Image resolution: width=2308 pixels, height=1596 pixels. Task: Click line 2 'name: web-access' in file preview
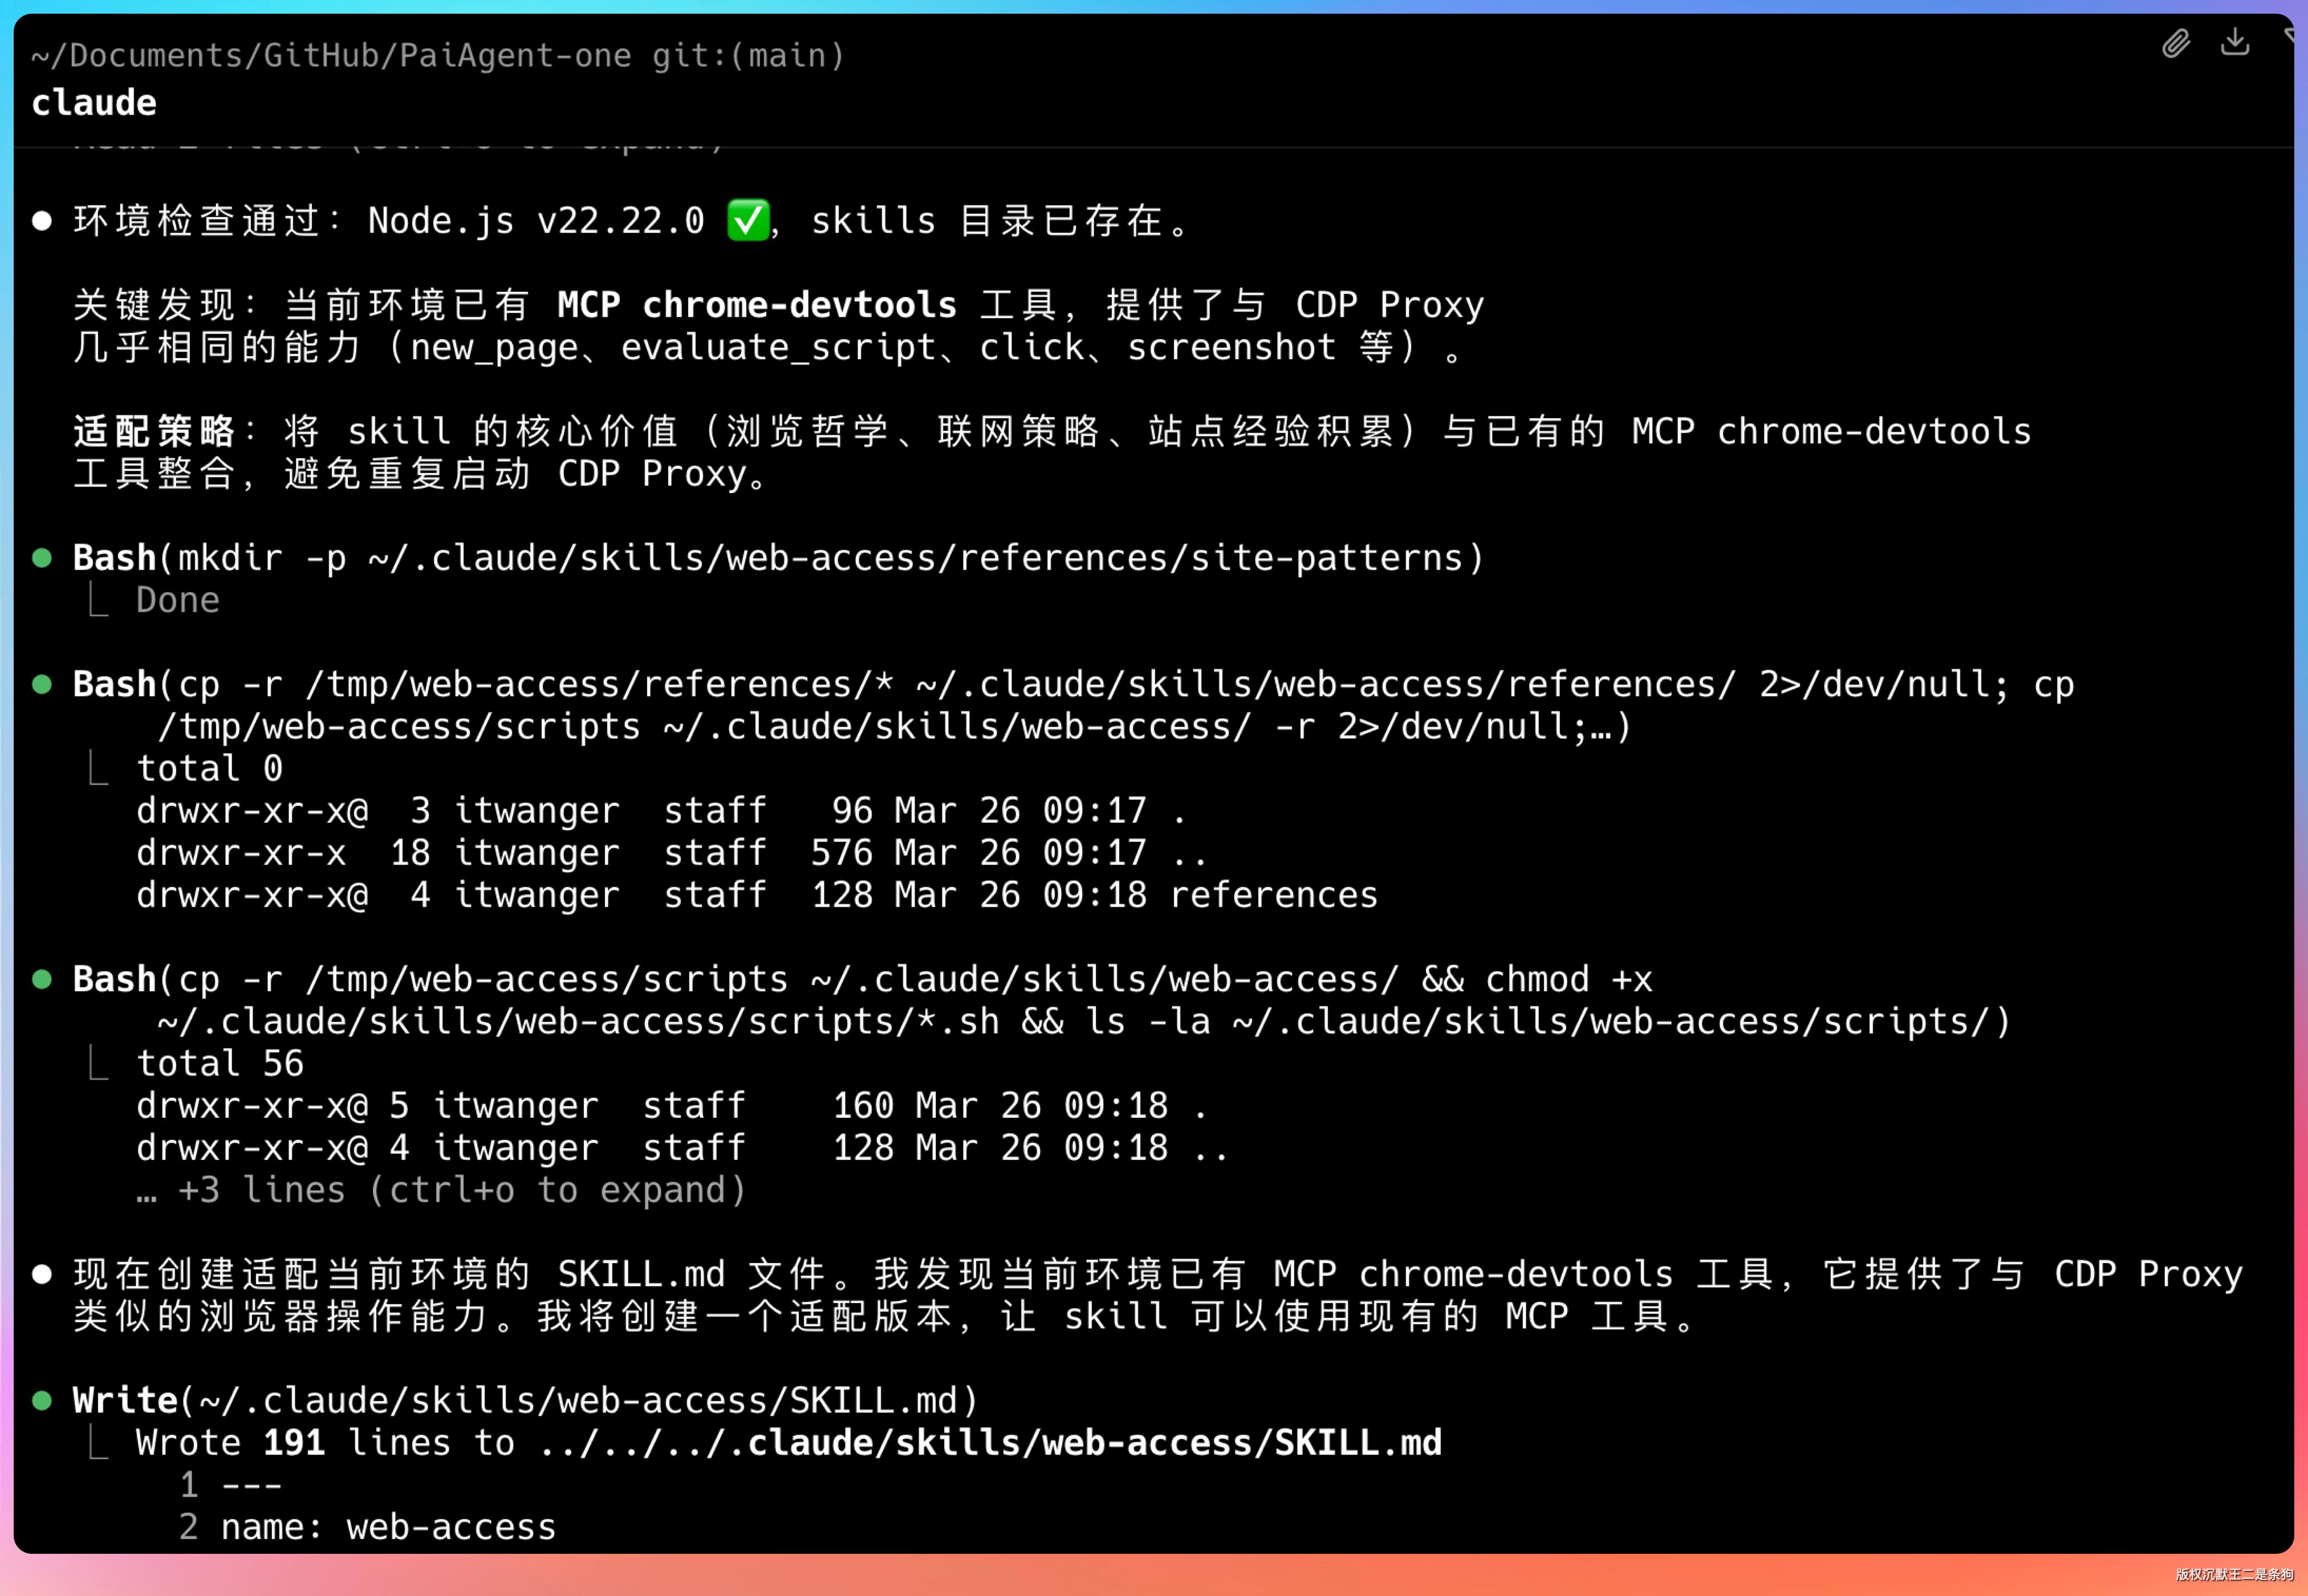point(388,1527)
